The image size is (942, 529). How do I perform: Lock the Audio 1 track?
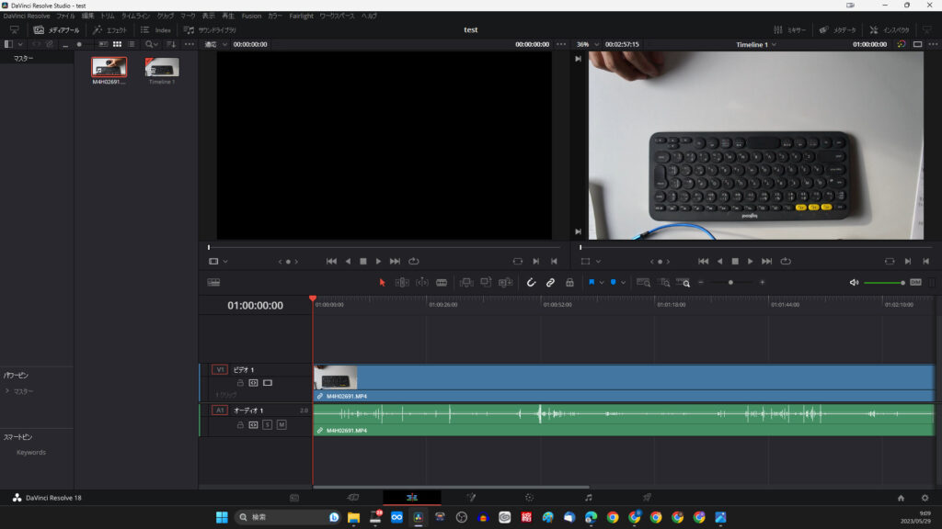(x=240, y=424)
